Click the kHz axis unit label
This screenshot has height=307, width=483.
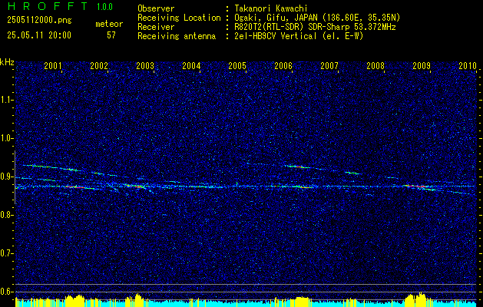tap(7, 62)
